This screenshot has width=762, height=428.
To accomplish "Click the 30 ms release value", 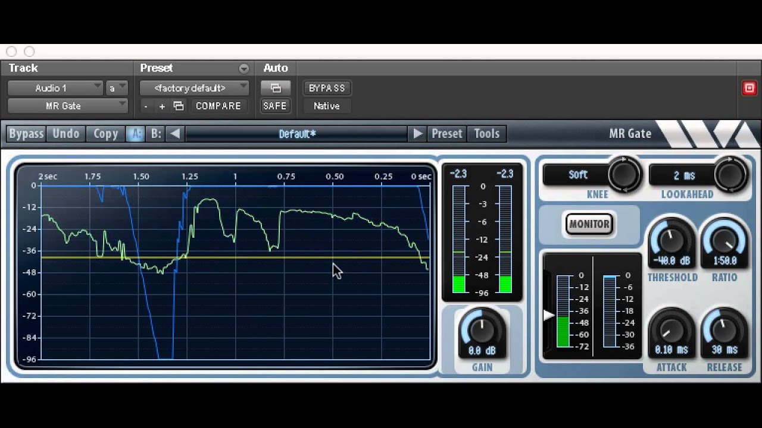I will point(724,350).
